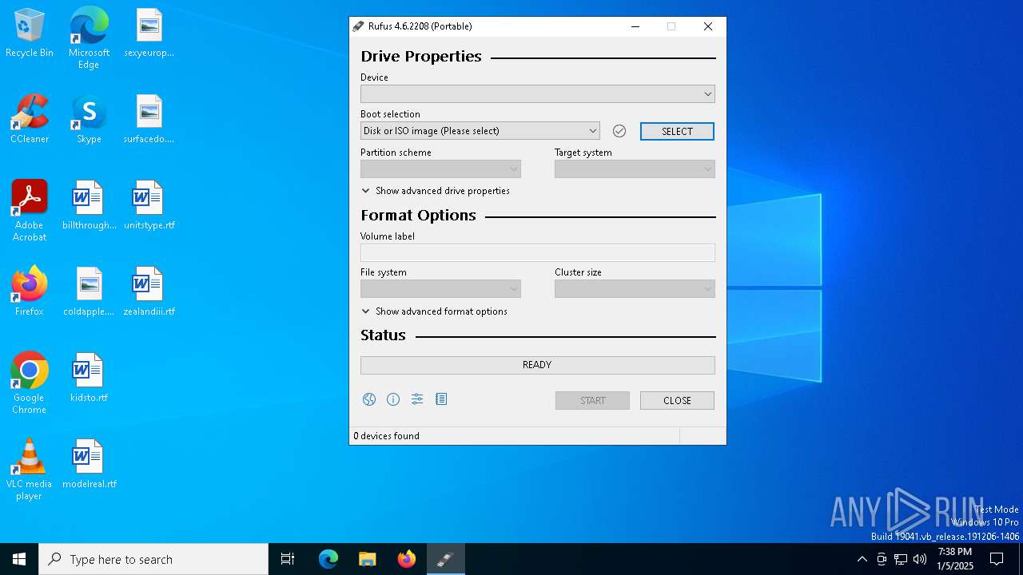Show Rufus about information icon
The width and height of the screenshot is (1023, 575).
click(x=393, y=399)
